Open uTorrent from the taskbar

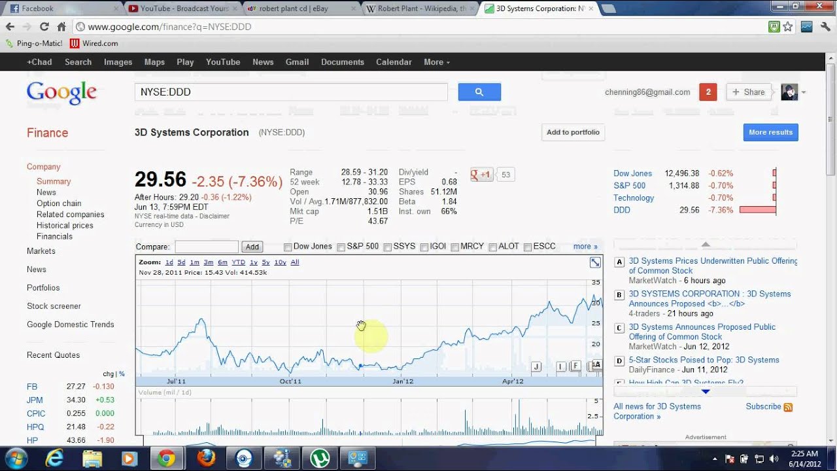point(320,459)
